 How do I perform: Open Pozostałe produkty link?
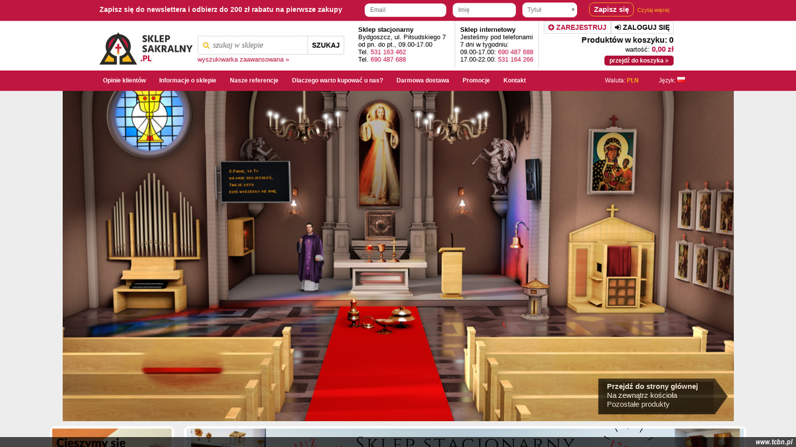point(638,404)
